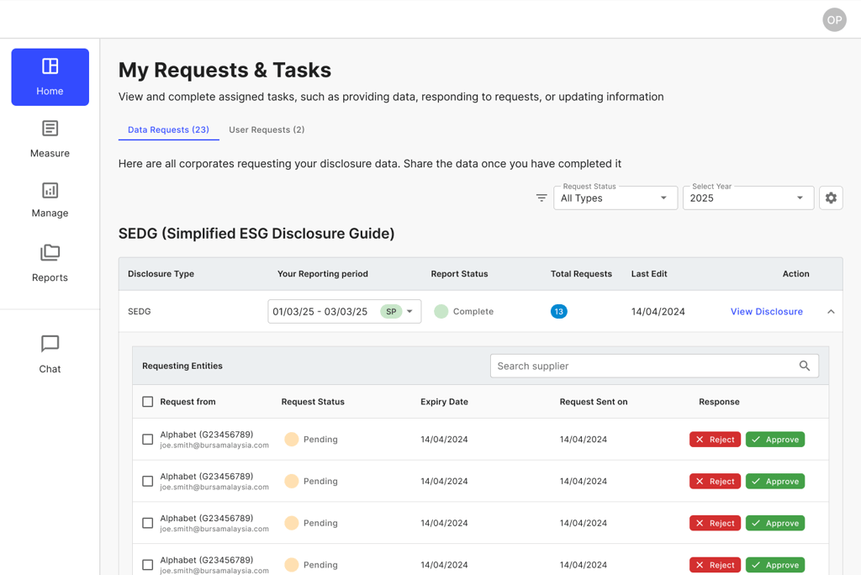This screenshot has height=575, width=861.
Task: Click the search magnifier icon
Action: point(805,367)
